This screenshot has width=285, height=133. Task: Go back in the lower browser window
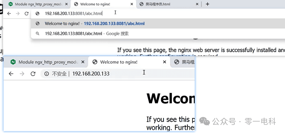click(11, 74)
